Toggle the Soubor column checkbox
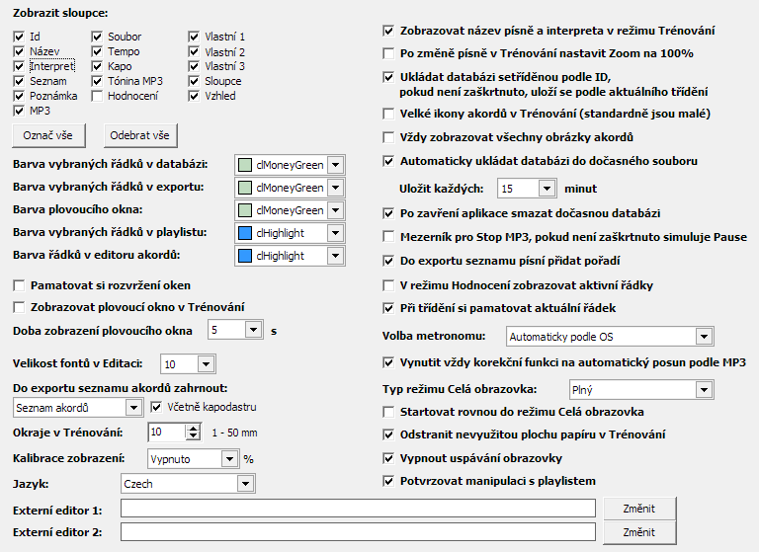The width and height of the screenshot is (759, 552). pos(97,37)
